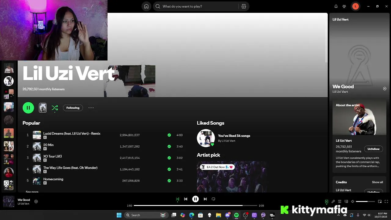Open File Explorer from taskbar
Viewport: 391px width, 220px height.
point(218,215)
